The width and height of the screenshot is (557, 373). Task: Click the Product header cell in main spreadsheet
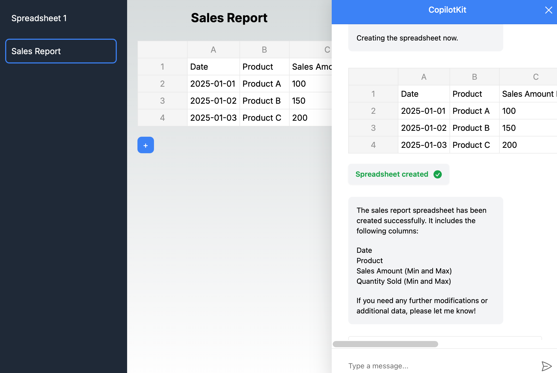tap(264, 67)
